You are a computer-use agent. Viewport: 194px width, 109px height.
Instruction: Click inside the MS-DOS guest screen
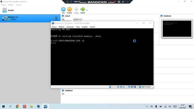(102, 57)
